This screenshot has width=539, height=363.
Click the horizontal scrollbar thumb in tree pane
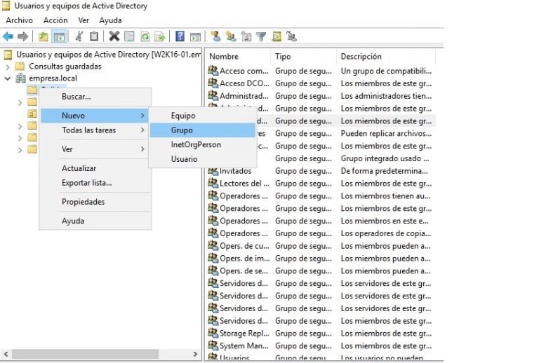(85, 354)
